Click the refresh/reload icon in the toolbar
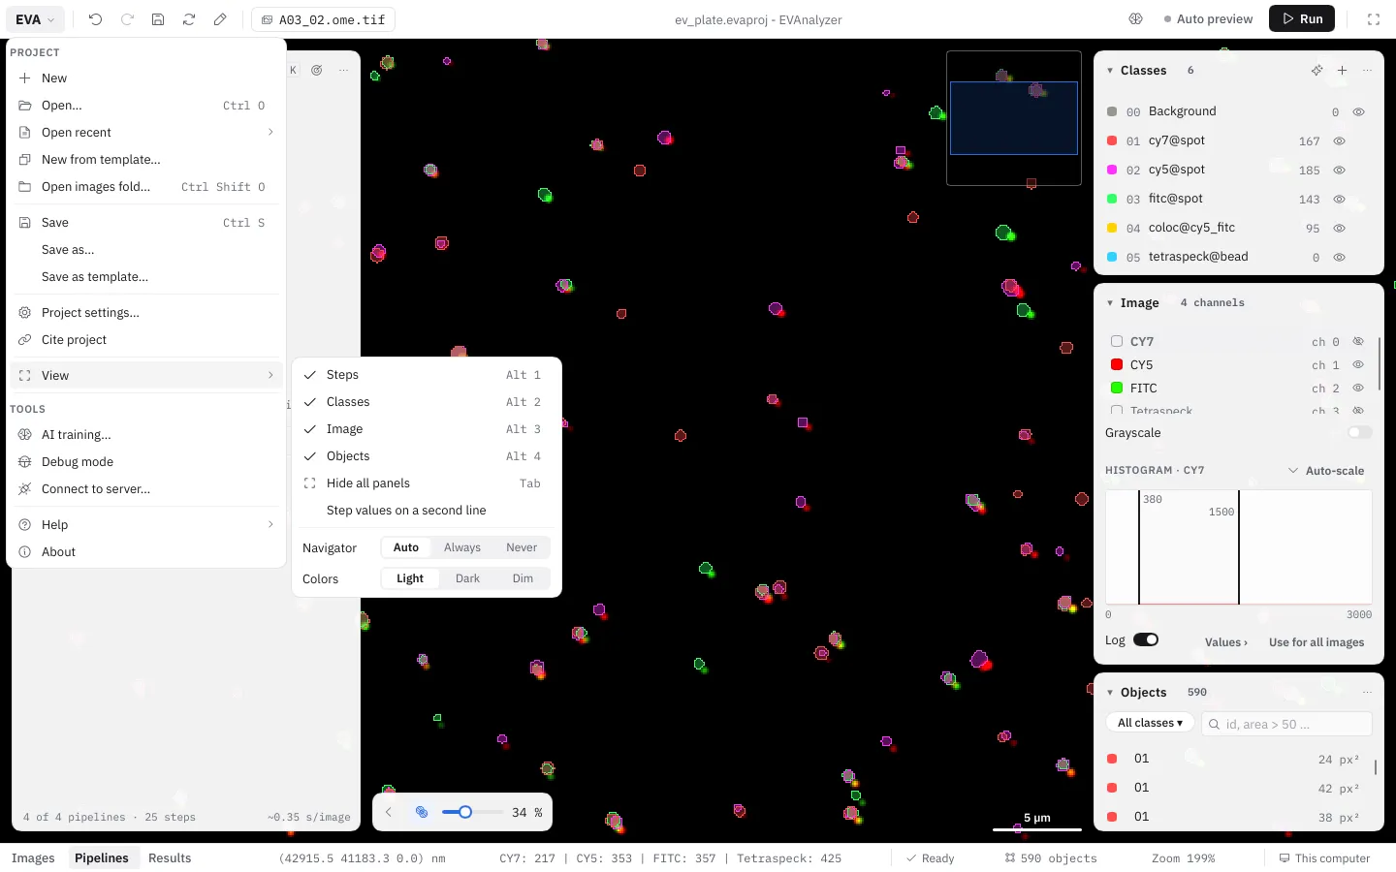Image resolution: width=1396 pixels, height=872 pixels. click(189, 19)
